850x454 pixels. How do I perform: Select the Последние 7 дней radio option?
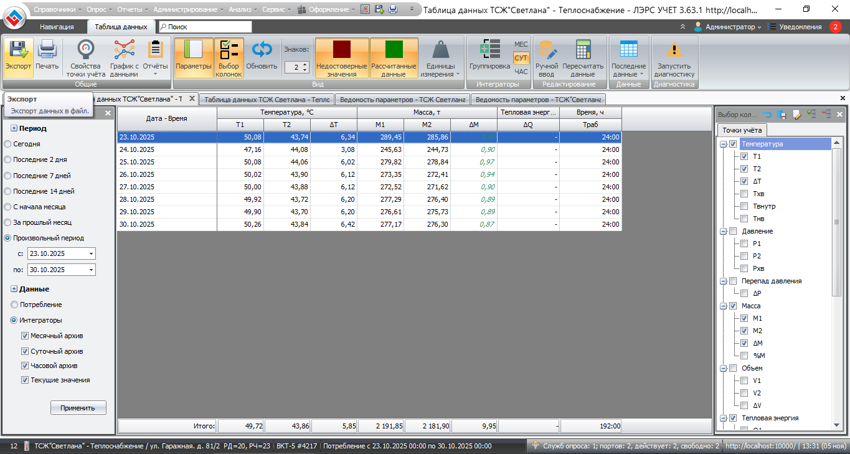tap(7, 176)
